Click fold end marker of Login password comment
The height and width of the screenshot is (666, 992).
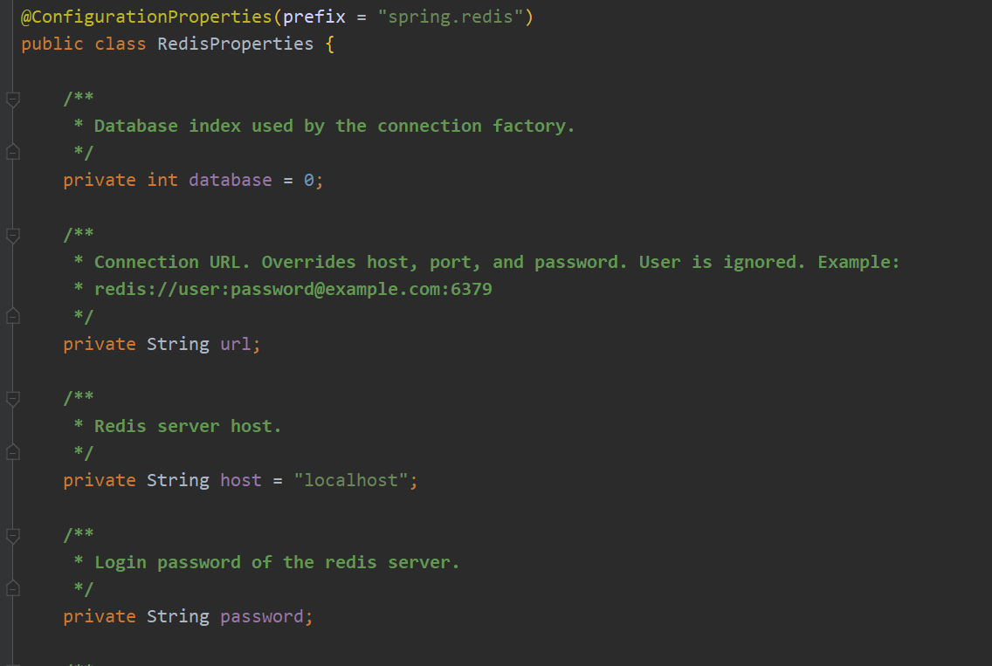12,589
